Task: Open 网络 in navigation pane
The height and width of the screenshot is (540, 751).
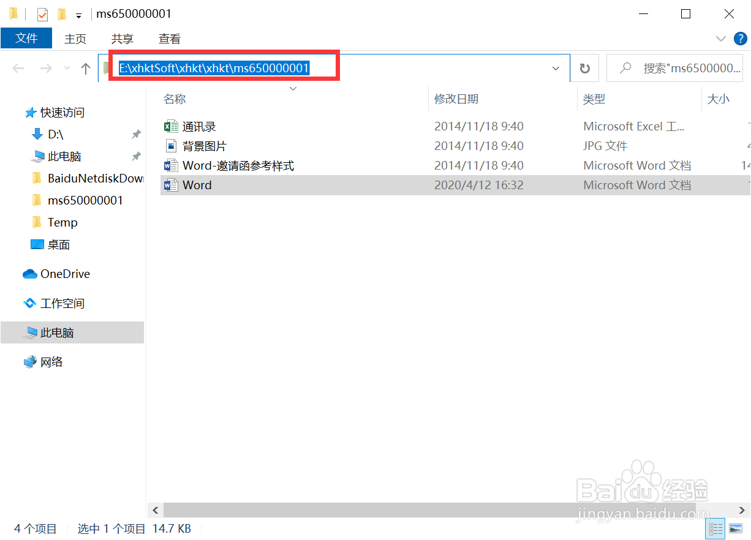Action: pyautogui.click(x=51, y=362)
